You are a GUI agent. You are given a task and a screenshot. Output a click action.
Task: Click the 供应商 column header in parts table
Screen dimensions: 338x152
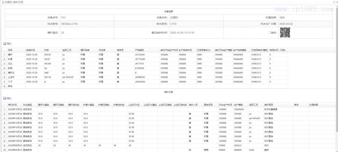pos(102,50)
